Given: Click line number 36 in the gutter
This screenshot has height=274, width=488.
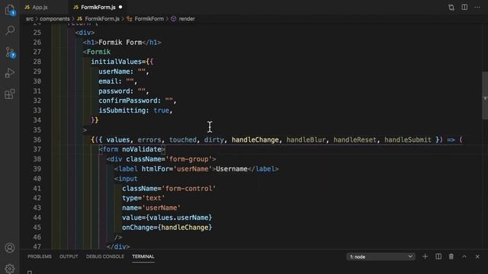Looking at the screenshot, I should point(37,140).
